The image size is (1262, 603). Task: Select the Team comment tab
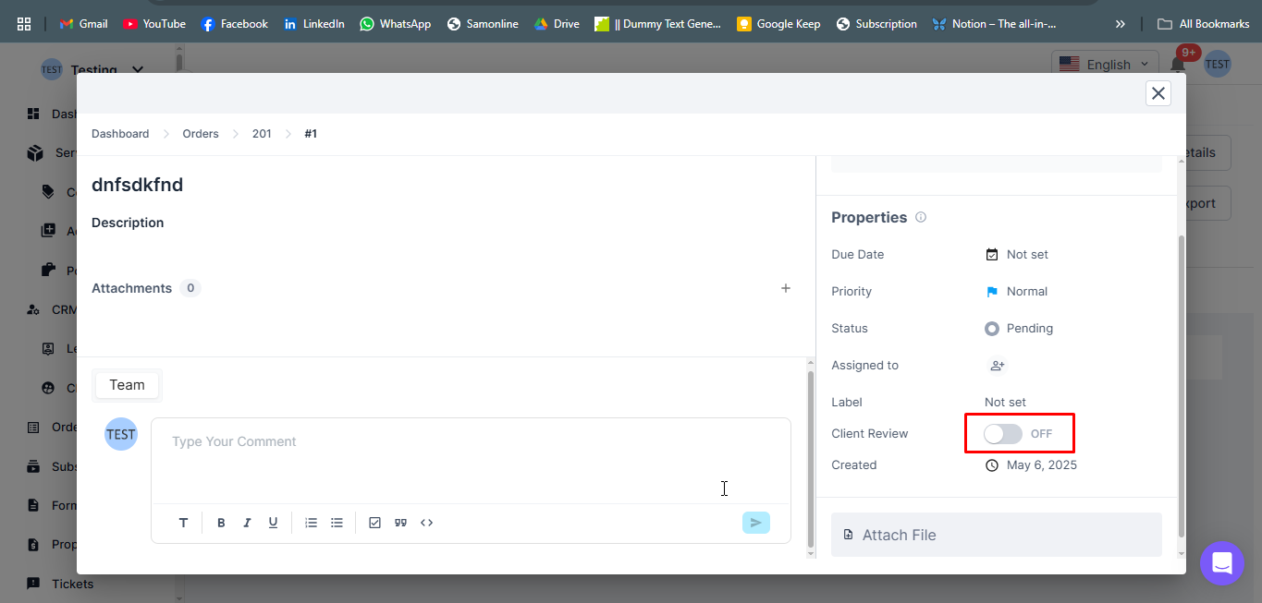tap(127, 385)
